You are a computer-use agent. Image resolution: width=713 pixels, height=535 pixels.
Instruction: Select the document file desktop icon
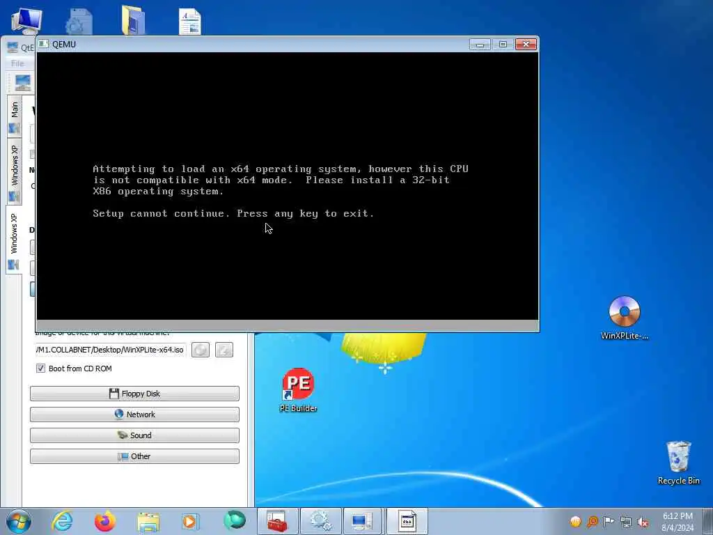pos(189,21)
